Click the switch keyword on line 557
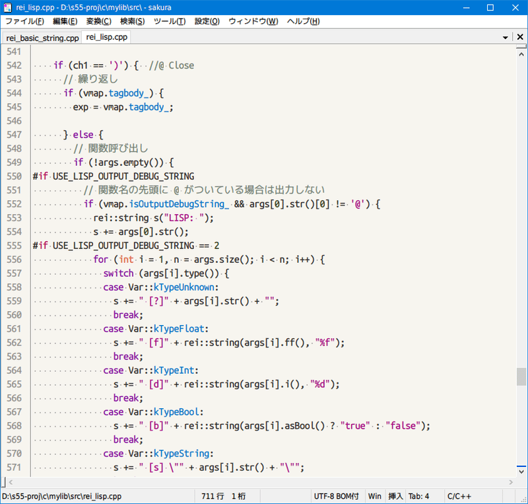The image size is (528, 504). (x=119, y=273)
